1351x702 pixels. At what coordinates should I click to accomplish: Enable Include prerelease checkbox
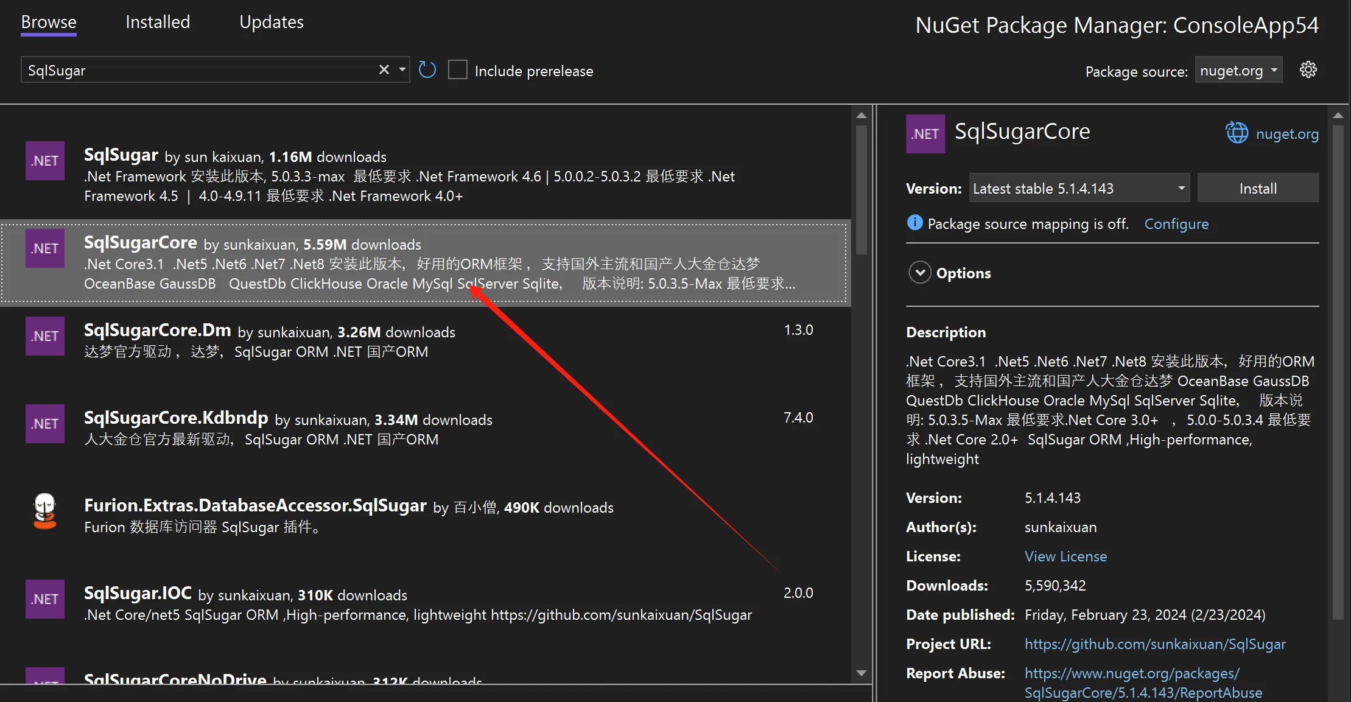coord(458,70)
